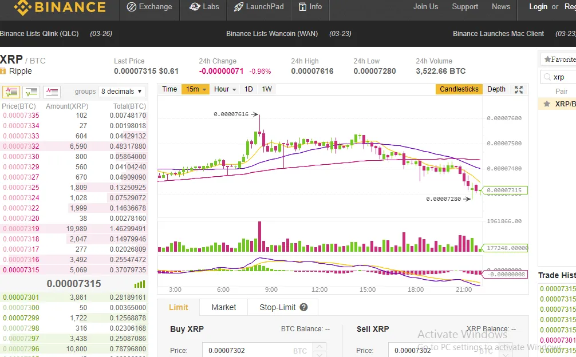
Task: Select the Limit order tab
Action: coord(179,307)
